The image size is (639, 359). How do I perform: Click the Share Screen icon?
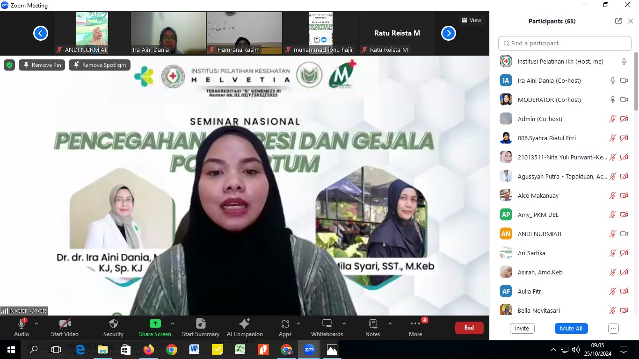point(155,323)
